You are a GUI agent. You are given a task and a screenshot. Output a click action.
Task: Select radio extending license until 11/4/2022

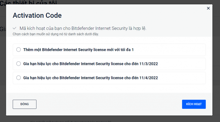[19, 78]
